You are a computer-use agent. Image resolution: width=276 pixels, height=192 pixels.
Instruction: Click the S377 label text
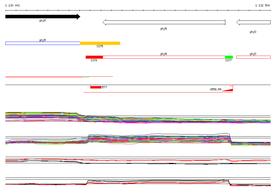click(x=228, y=60)
